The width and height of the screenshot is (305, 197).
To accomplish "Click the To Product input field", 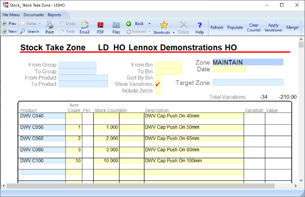I will (83, 84).
